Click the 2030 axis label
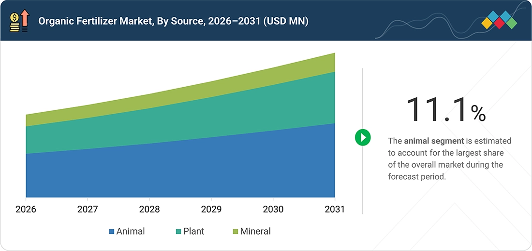 (x=273, y=210)
